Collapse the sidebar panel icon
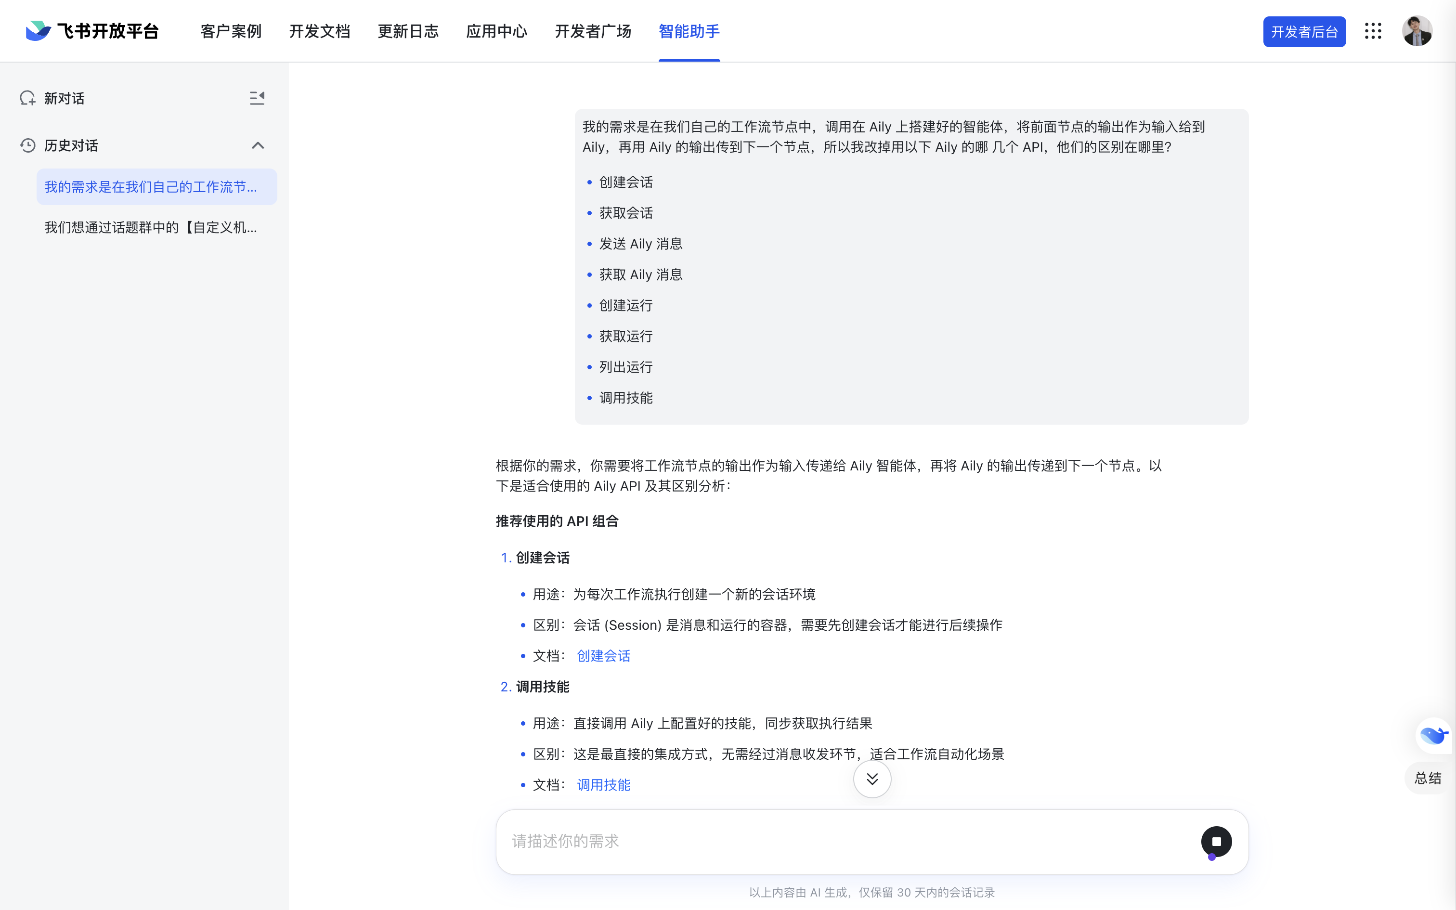 257,98
